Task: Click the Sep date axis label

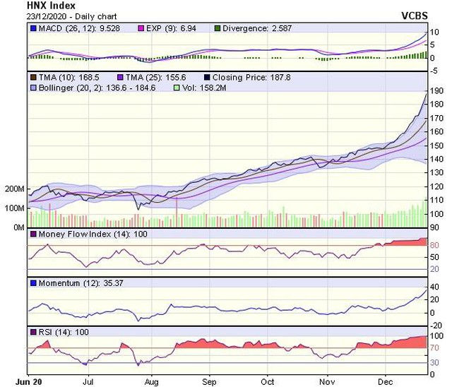Action: 209,382
